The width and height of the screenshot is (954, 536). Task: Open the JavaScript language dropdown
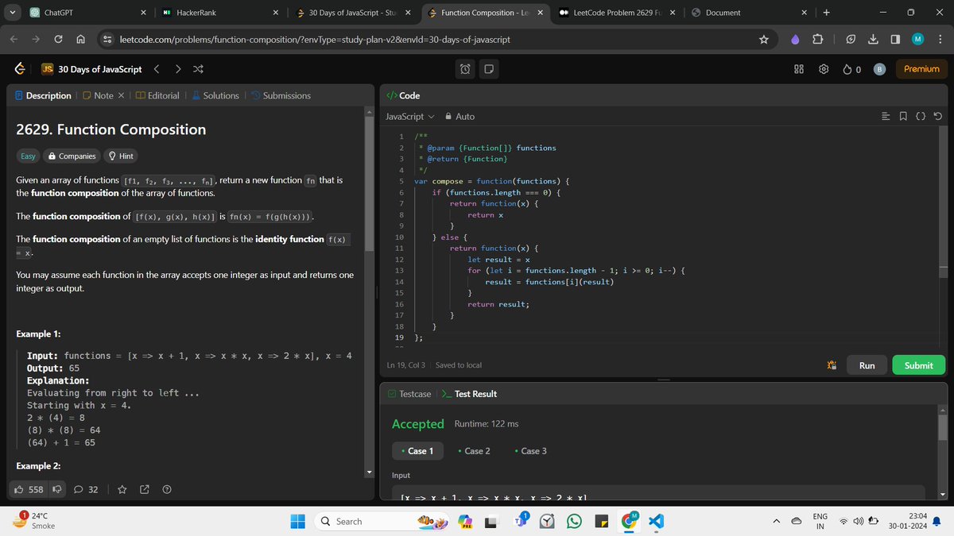408,116
